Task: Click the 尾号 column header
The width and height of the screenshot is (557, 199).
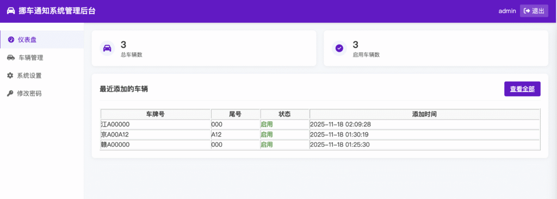Action: pos(236,114)
